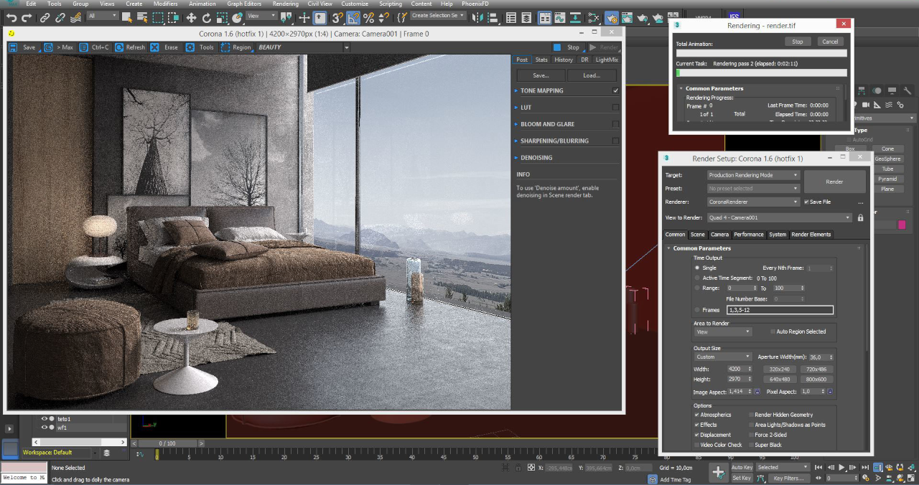Toggle the Angle Snap tool
Screen dimensions: 919x485
click(353, 17)
